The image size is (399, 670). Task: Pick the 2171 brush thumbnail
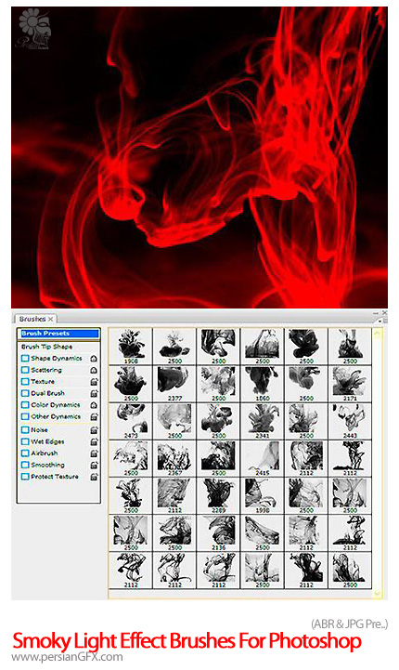(x=350, y=383)
